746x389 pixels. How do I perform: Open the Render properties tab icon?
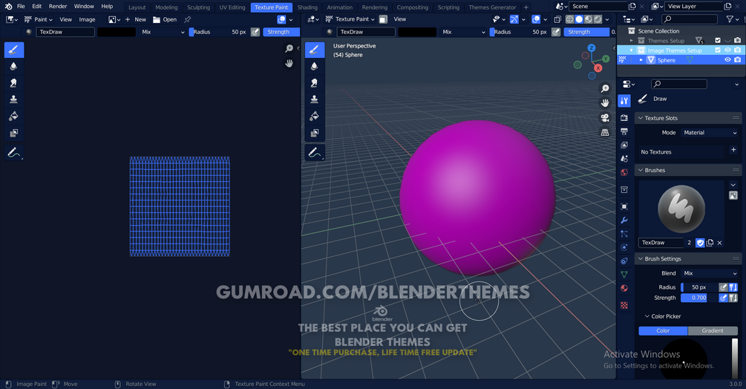624,117
